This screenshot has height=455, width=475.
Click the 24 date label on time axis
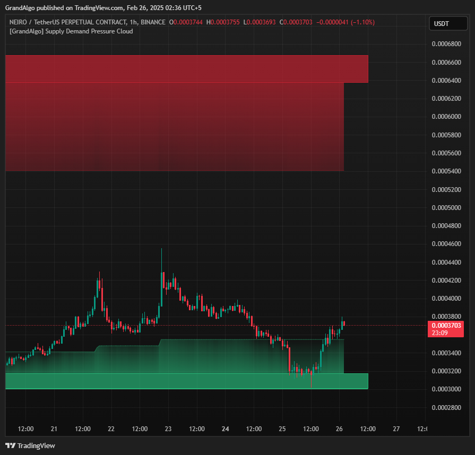tap(225, 429)
